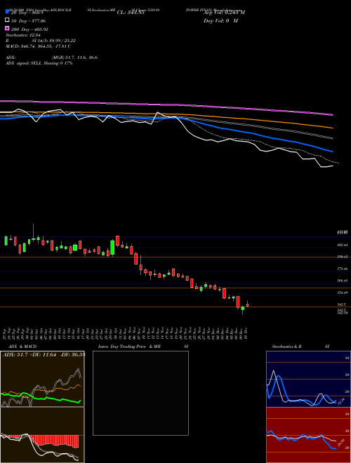Screen dimensions: 351x463
Task: Select the '50 Day = 377.06' legend text
Action: (x=29, y=20)
